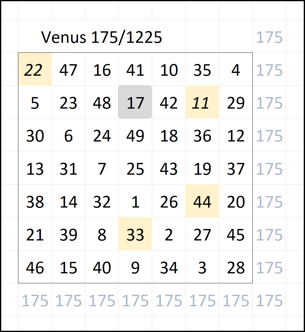
Task: Click the cell containing 49
Action: point(135,136)
